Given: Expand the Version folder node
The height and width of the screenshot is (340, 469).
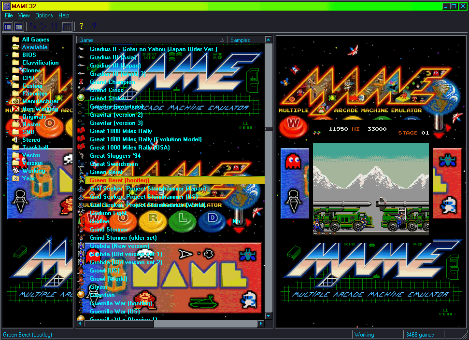Looking at the screenshot, I should coord(7,163).
